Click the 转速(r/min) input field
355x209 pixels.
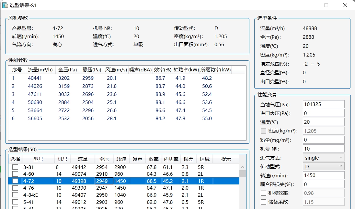click(x=323, y=175)
